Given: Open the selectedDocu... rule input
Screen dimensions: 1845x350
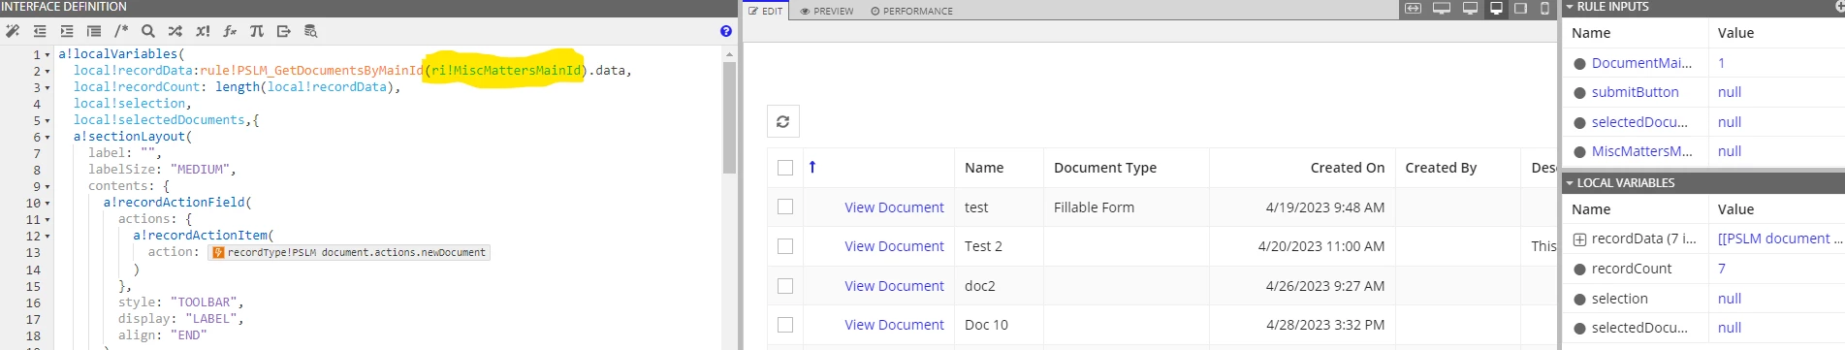Looking at the screenshot, I should tap(1639, 122).
